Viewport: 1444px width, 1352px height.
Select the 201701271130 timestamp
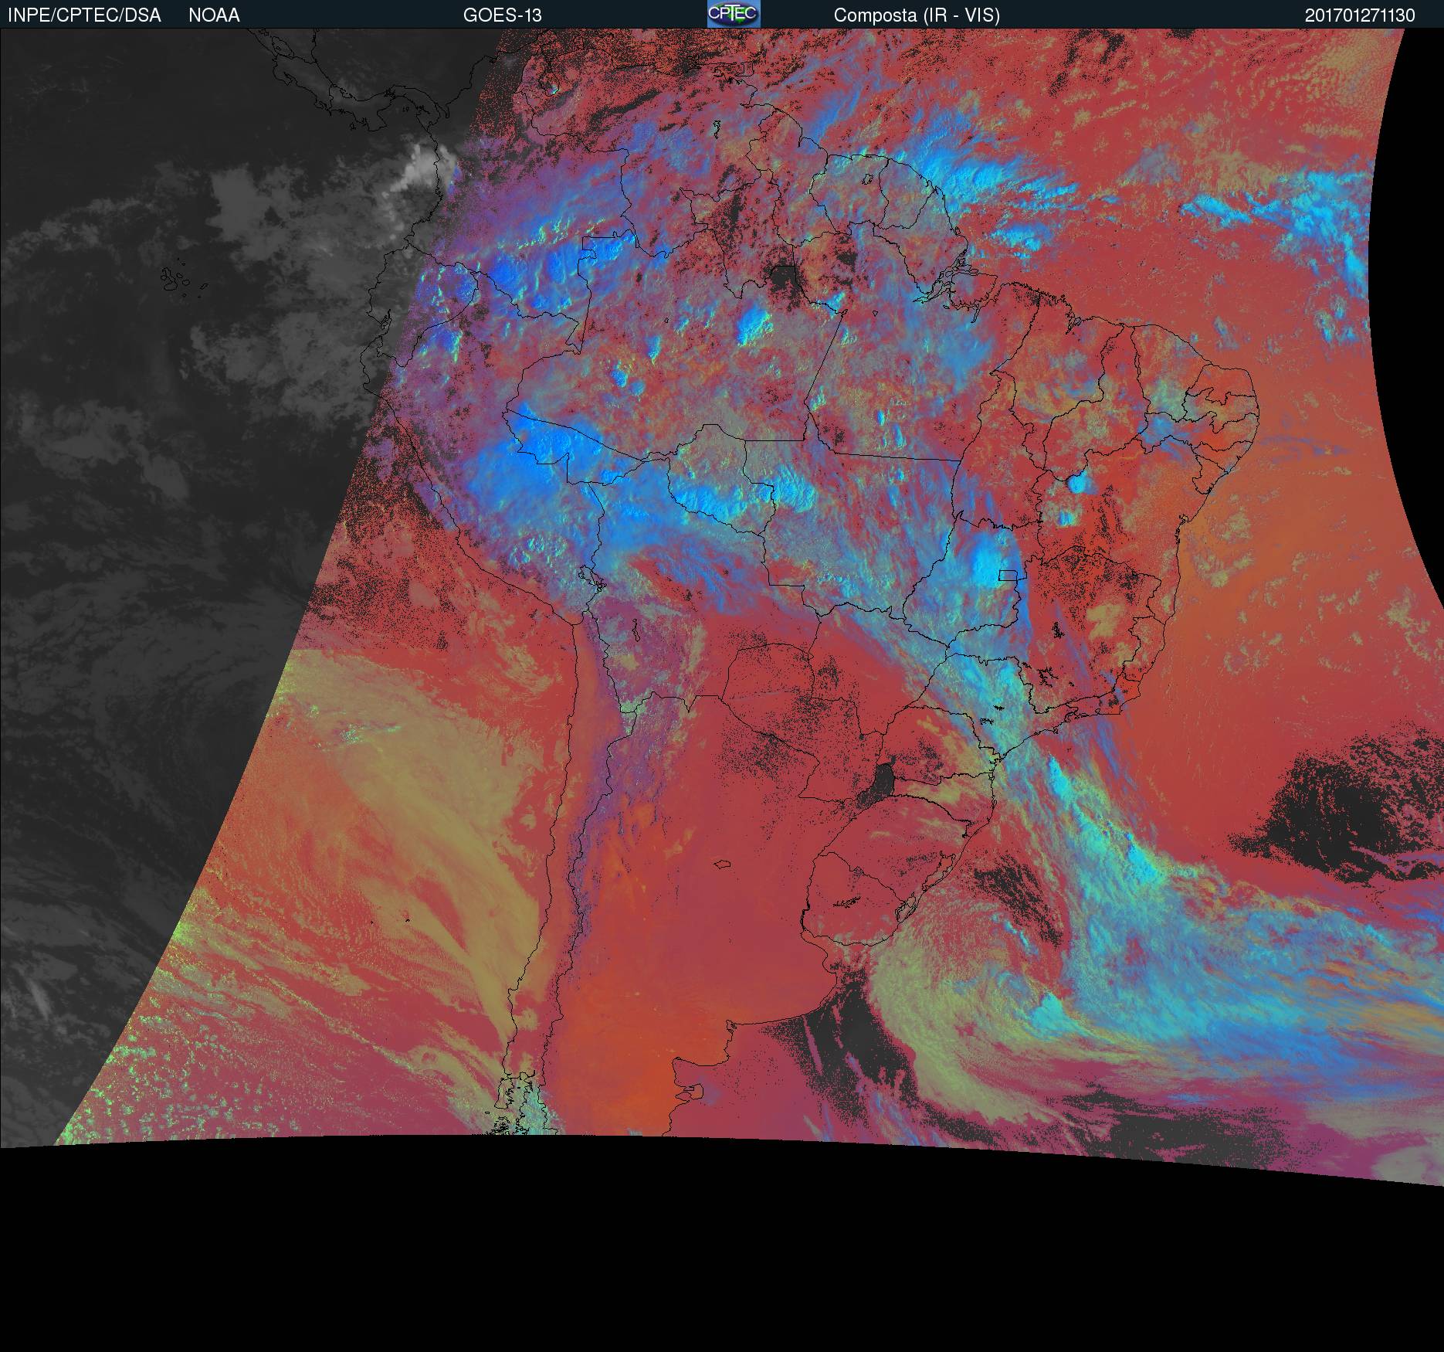pos(1360,15)
